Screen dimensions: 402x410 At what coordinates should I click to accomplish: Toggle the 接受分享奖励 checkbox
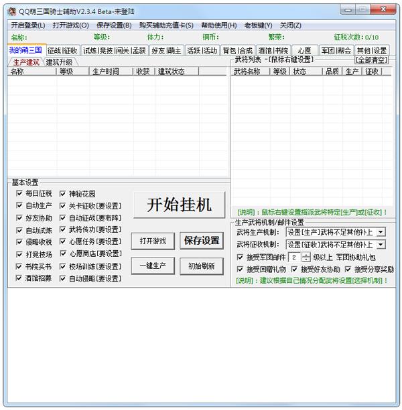(x=348, y=269)
